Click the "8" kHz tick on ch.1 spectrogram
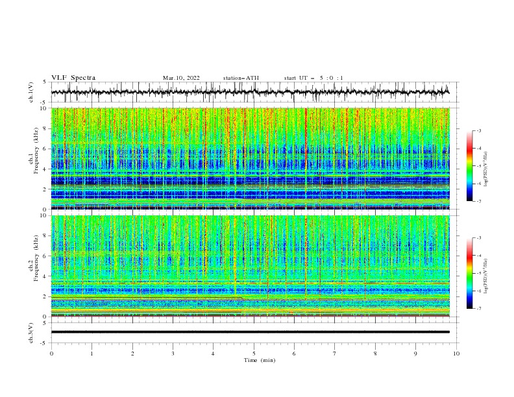 [x=45, y=128]
